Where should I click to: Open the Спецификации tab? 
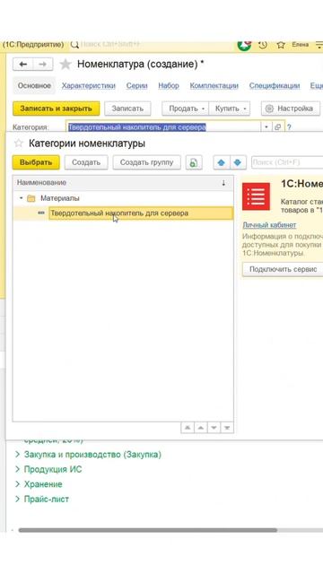(275, 86)
